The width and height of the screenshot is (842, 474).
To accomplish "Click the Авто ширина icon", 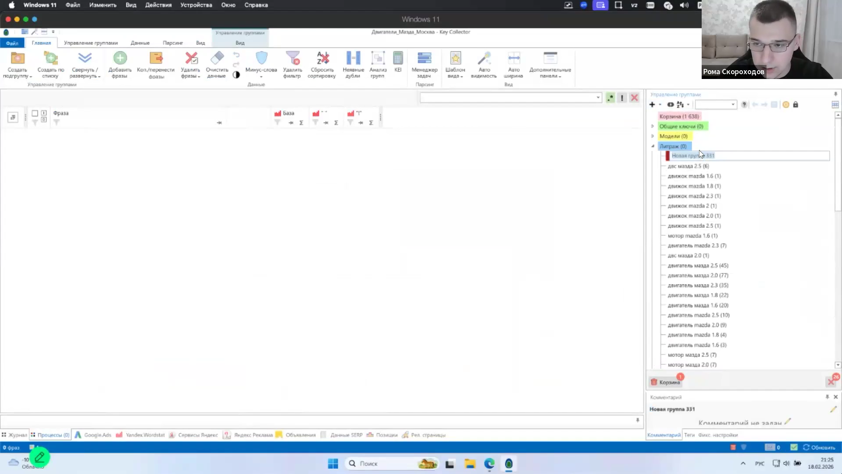I will [x=514, y=58].
